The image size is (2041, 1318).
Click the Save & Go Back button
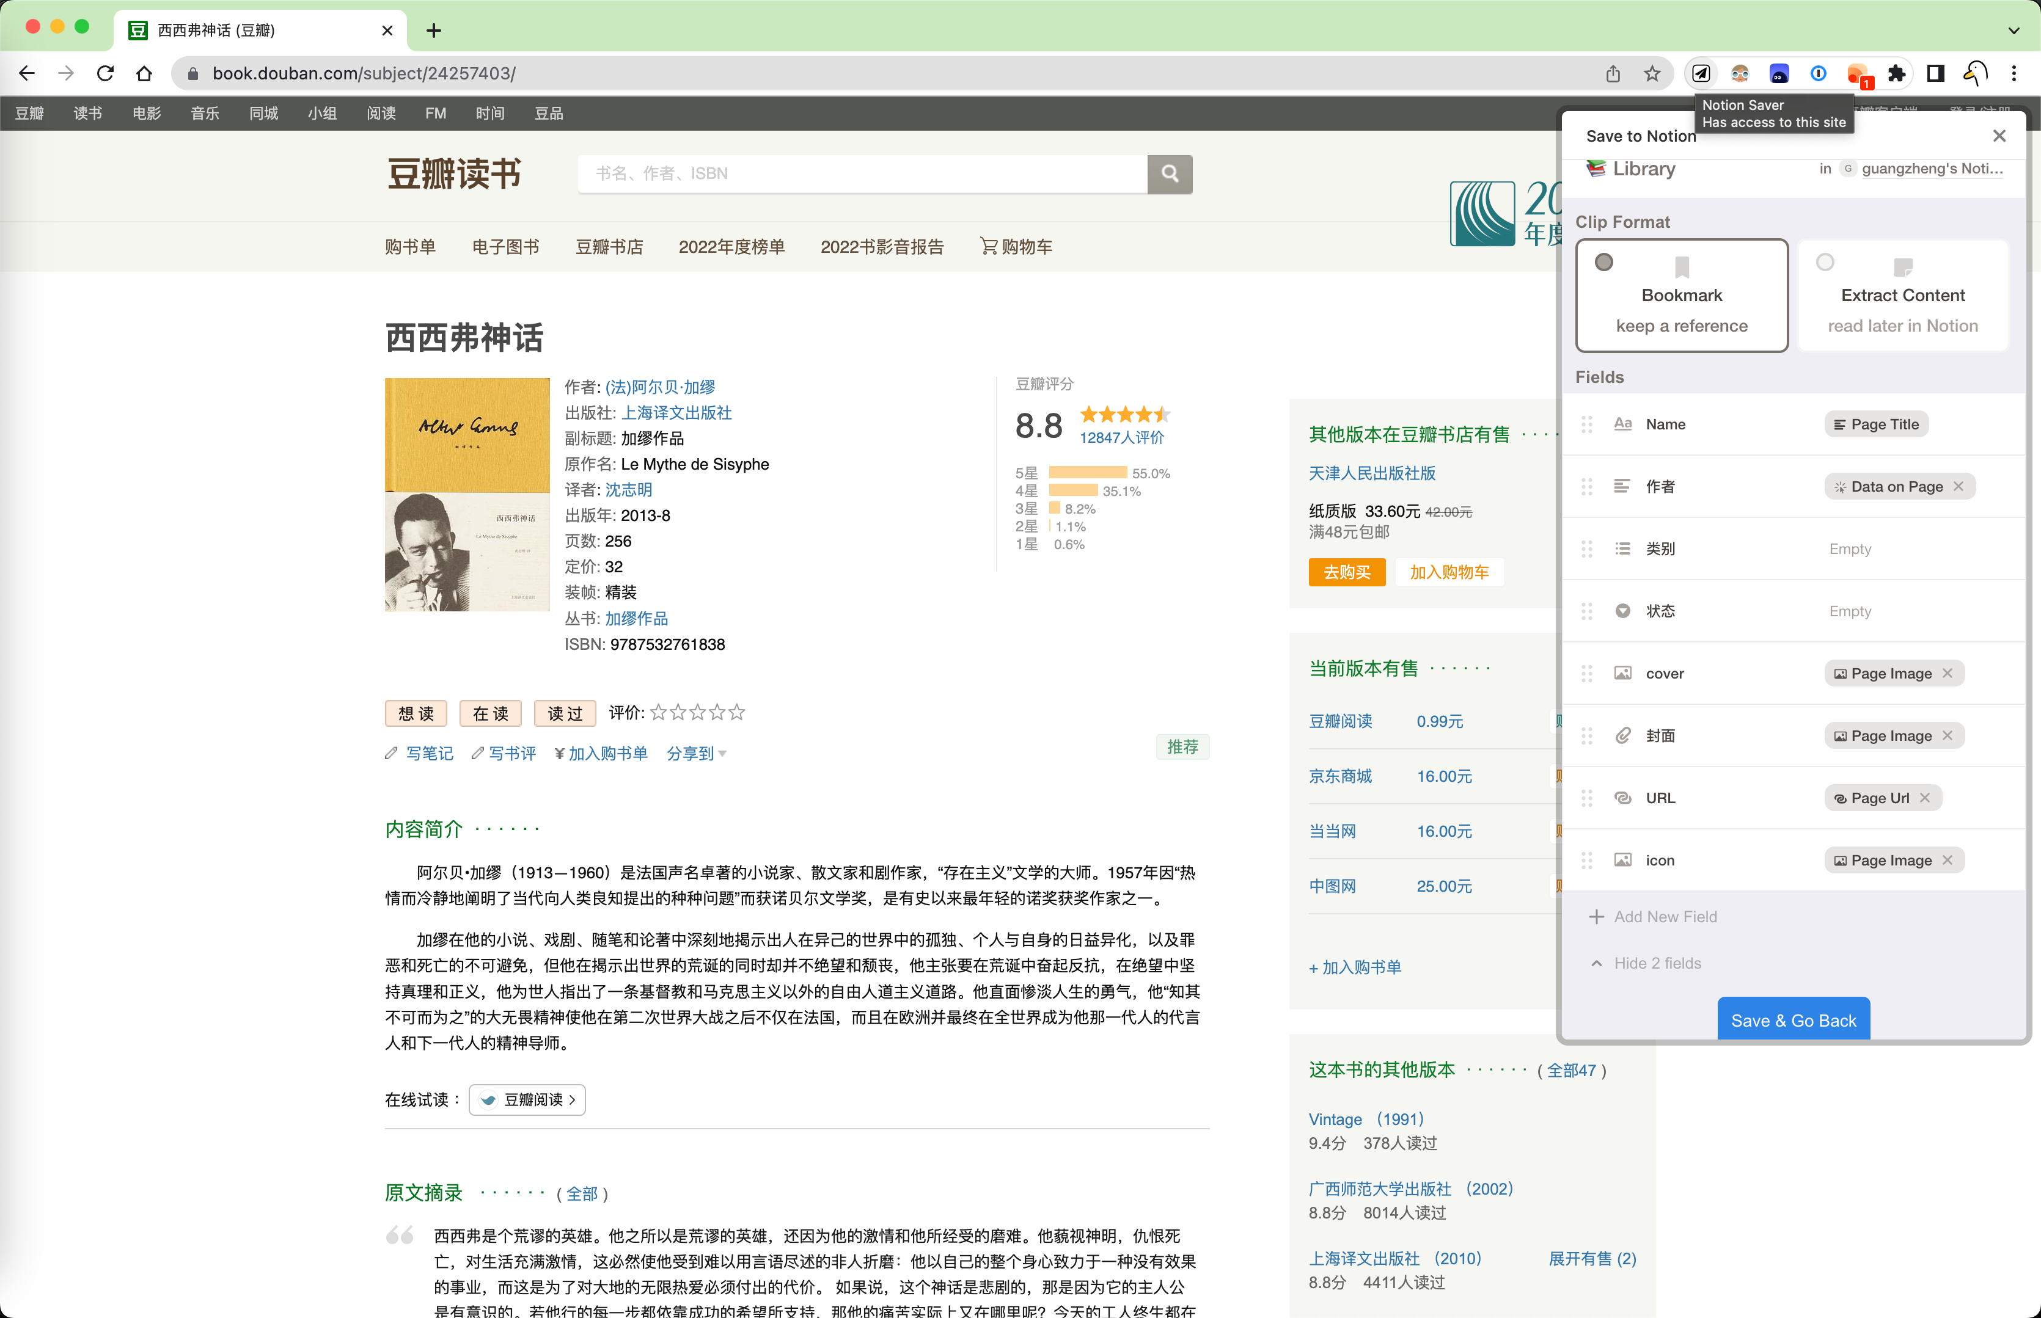[x=1794, y=1019]
